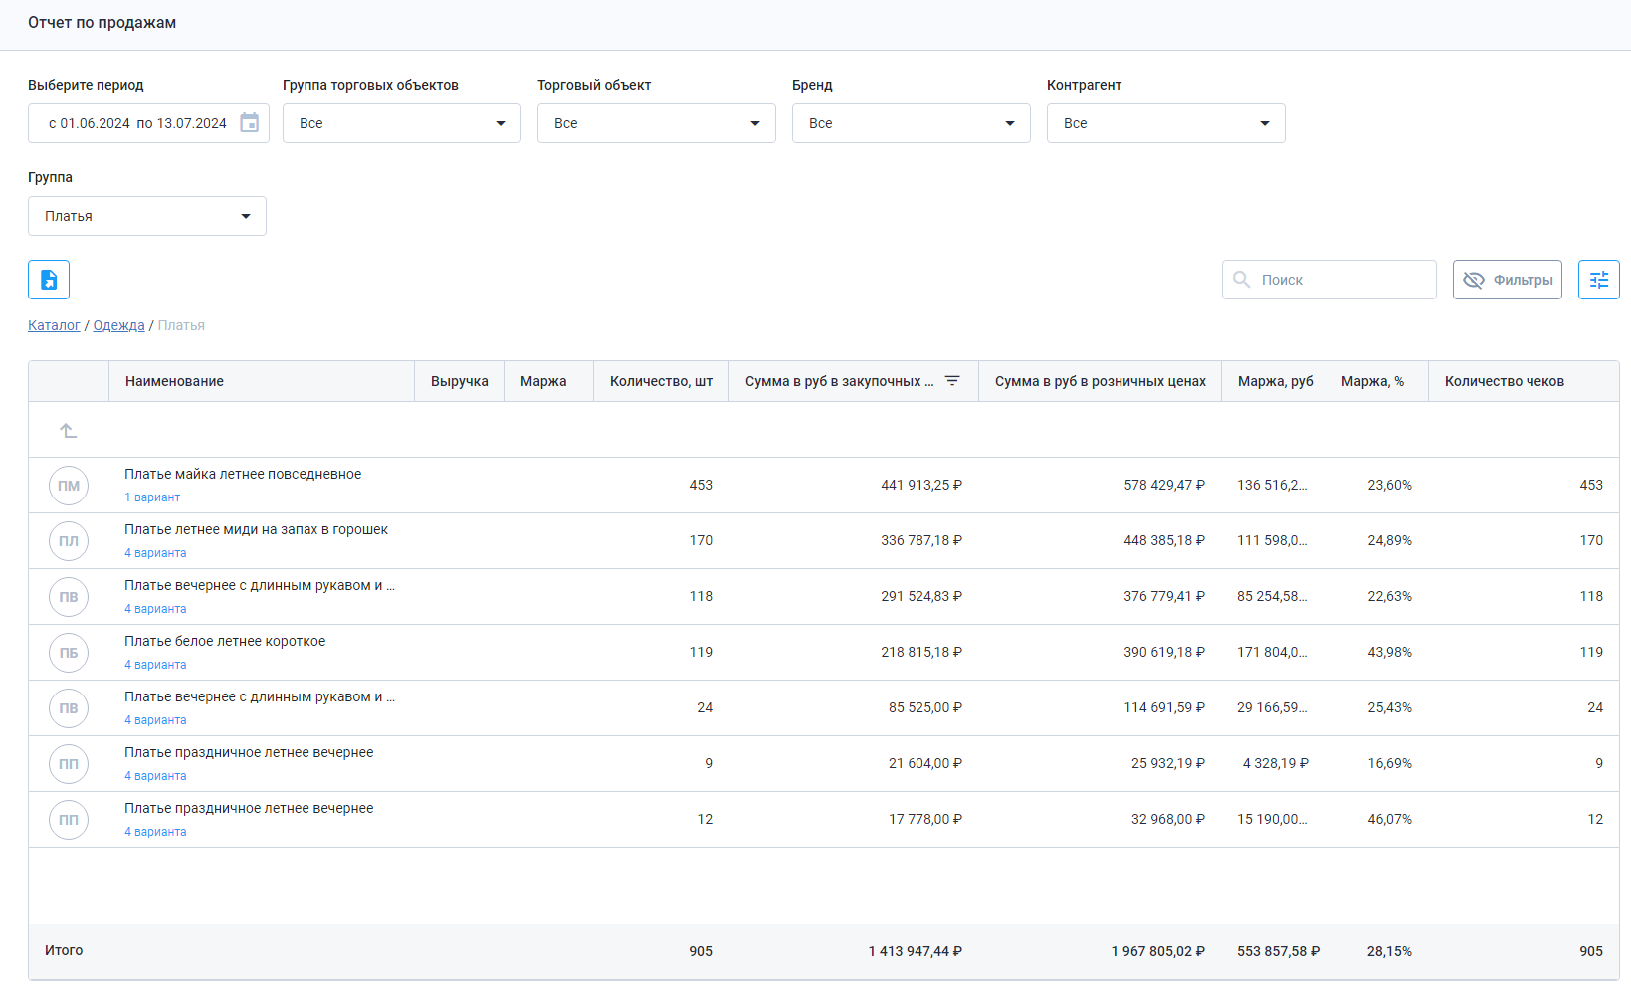Click the Количество чеков column header
The height and width of the screenshot is (993, 1631).
(1504, 381)
